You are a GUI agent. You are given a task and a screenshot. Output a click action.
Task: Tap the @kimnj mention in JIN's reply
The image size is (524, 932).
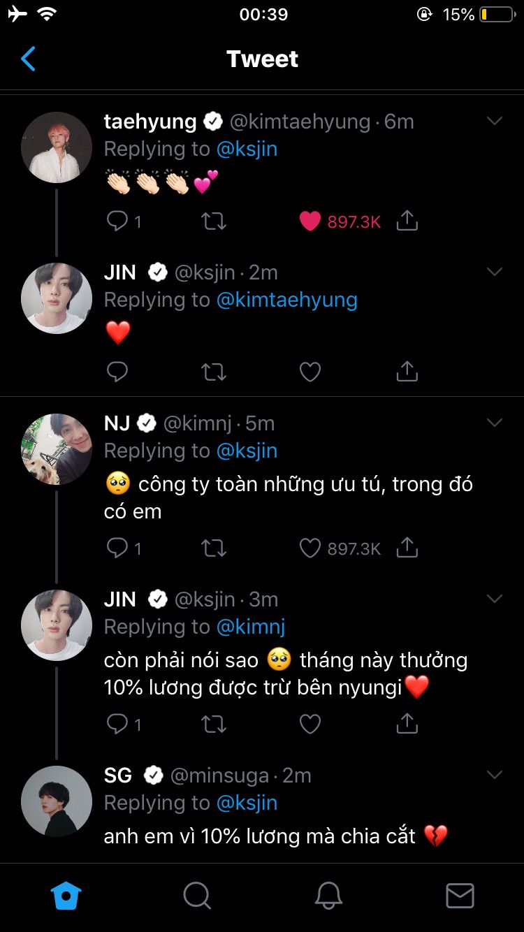coord(251,627)
